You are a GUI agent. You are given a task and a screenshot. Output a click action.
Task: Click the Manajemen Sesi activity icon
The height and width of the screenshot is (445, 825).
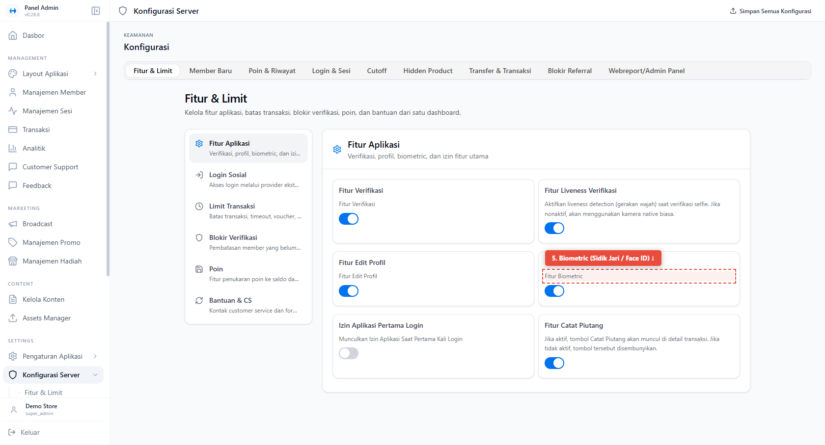coord(13,111)
